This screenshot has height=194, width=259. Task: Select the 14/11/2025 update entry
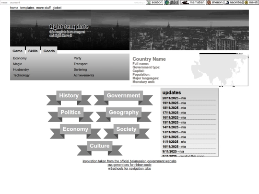(189, 127)
